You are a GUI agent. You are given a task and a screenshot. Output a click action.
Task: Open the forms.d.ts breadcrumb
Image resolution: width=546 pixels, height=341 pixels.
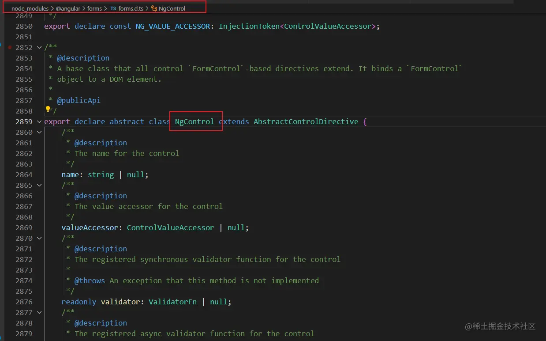(131, 8)
